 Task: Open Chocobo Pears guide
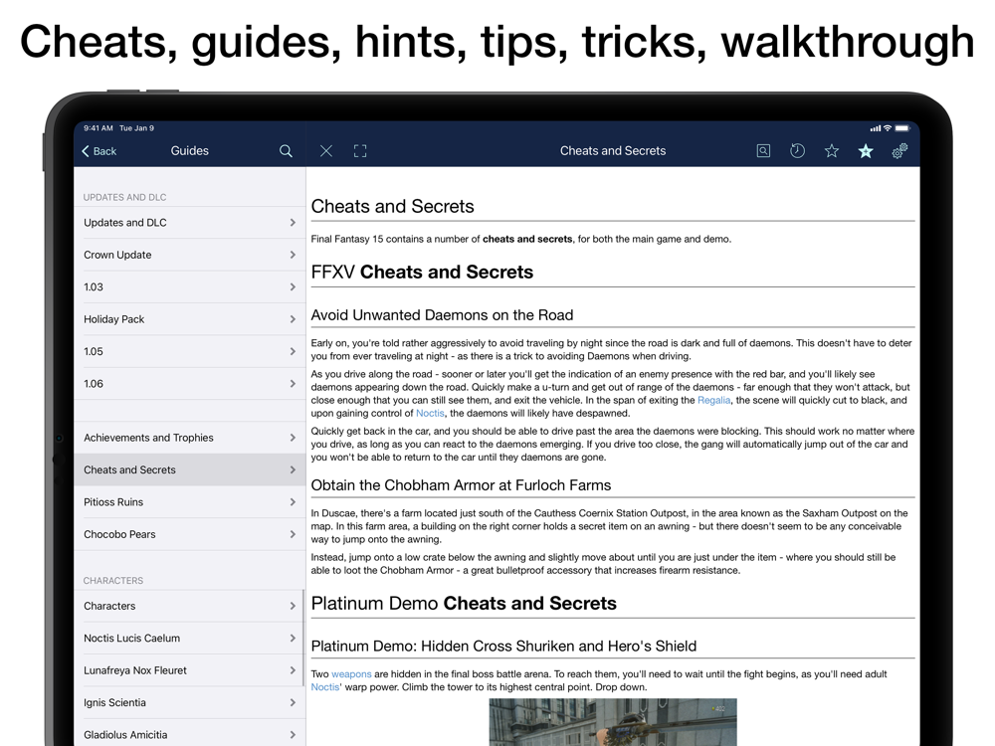pos(190,534)
